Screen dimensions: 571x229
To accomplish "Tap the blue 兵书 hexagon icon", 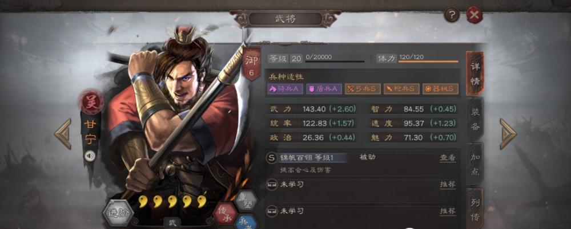I will pyautogui.click(x=246, y=223).
